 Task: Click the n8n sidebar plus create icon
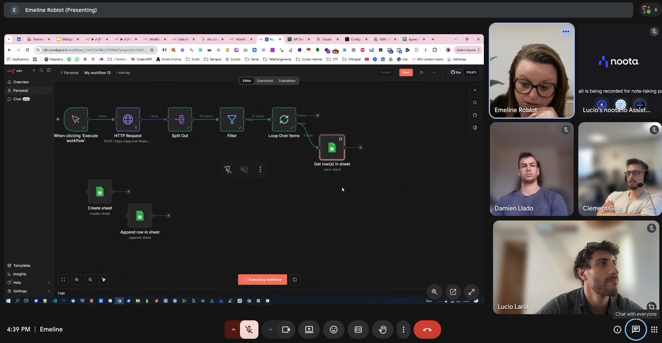33,71
